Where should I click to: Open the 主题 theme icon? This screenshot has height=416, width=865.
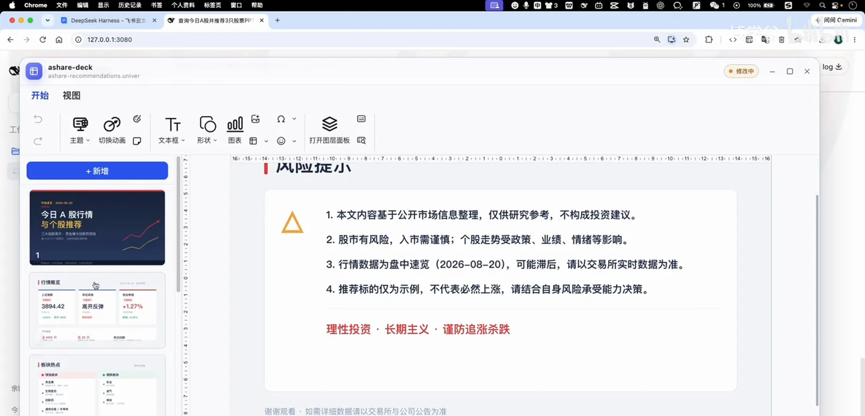pyautogui.click(x=80, y=124)
